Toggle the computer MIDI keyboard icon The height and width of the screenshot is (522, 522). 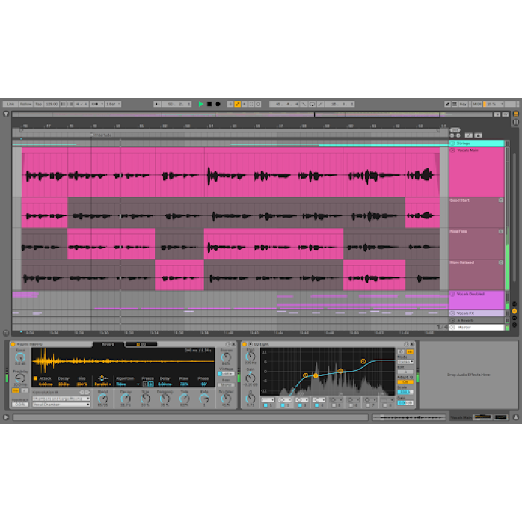coord(455,104)
